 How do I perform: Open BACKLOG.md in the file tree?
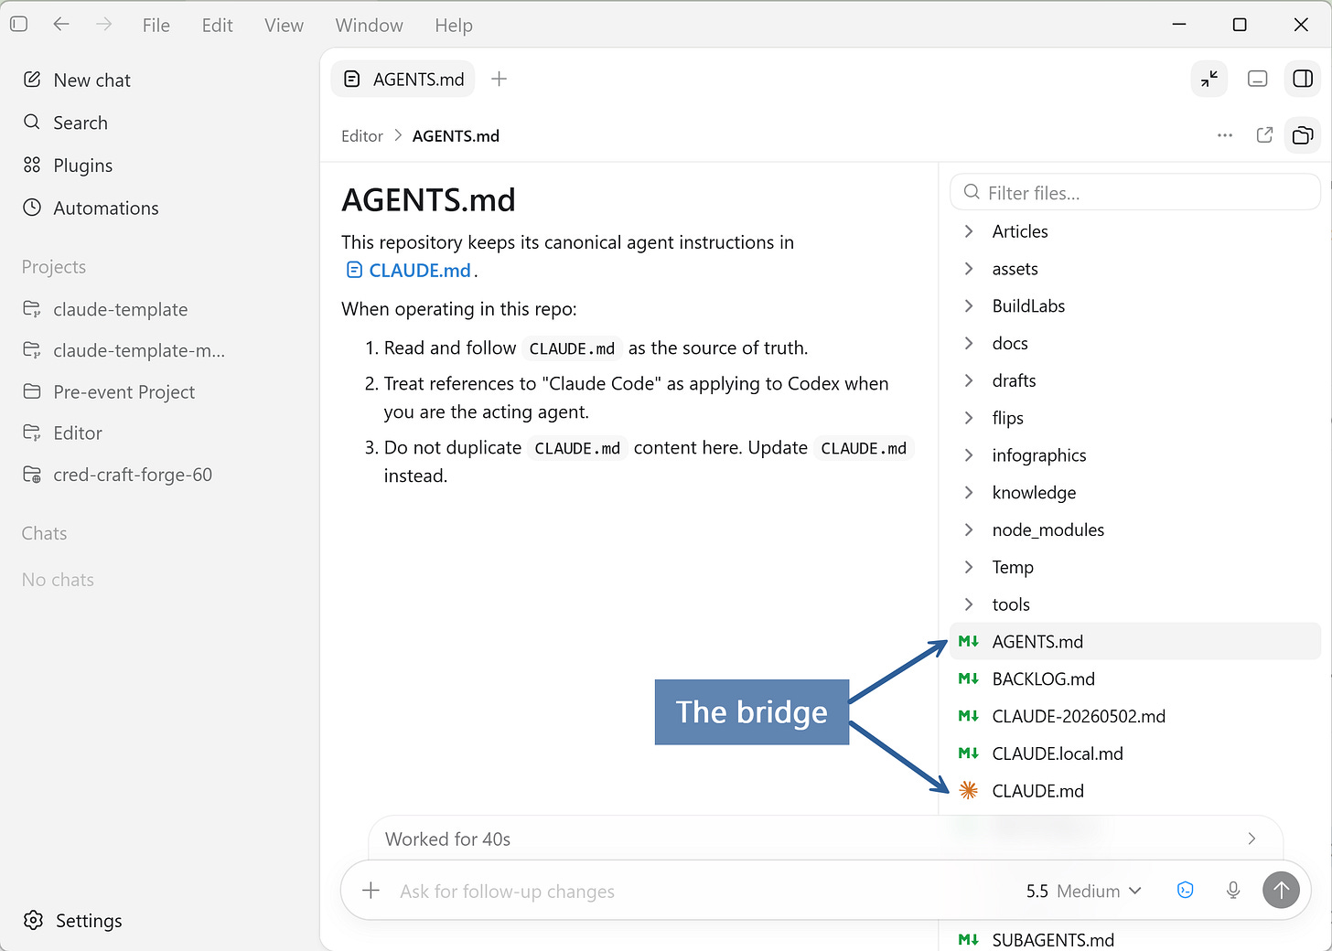[1135, 679]
